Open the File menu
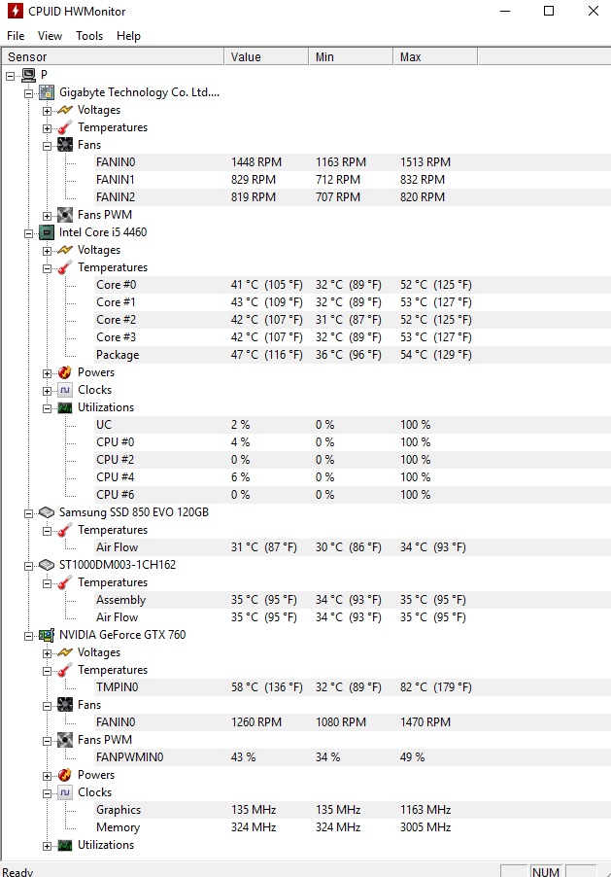This screenshot has height=877, width=611. tap(16, 36)
